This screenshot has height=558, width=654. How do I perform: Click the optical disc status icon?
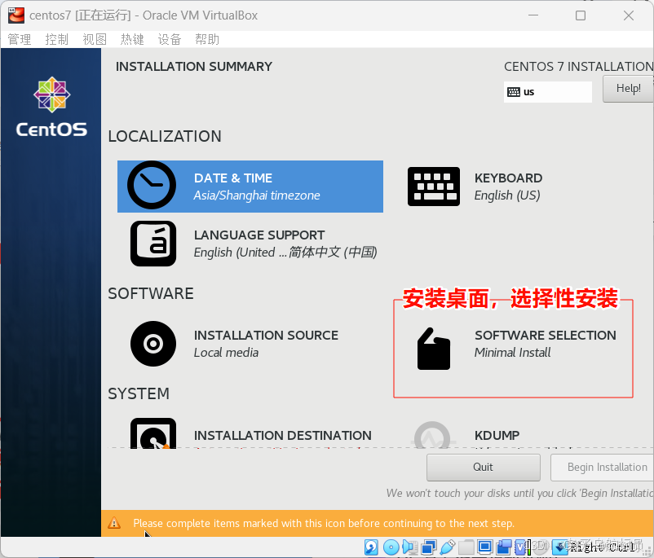(391, 547)
